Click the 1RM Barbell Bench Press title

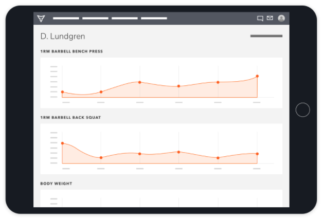tap(71, 51)
